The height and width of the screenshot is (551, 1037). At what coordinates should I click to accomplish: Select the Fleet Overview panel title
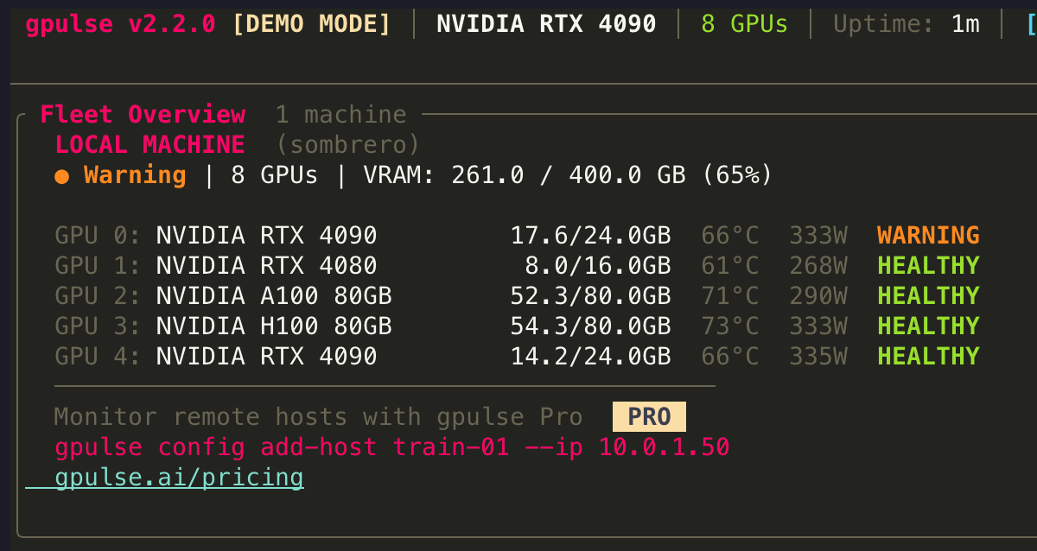(x=143, y=114)
